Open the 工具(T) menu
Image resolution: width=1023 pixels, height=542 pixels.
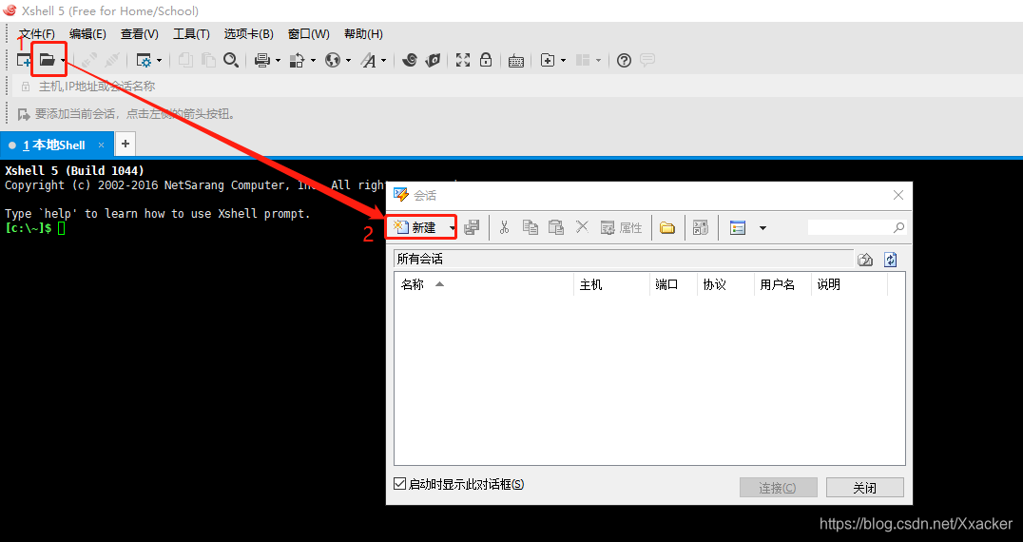tap(191, 34)
